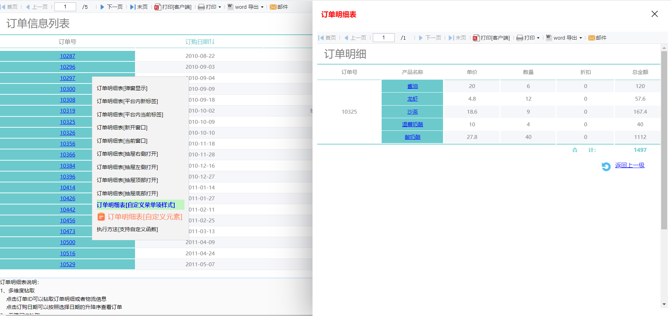671x316 pixels.
Task: Click the 返回上一级 link
Action: point(630,165)
